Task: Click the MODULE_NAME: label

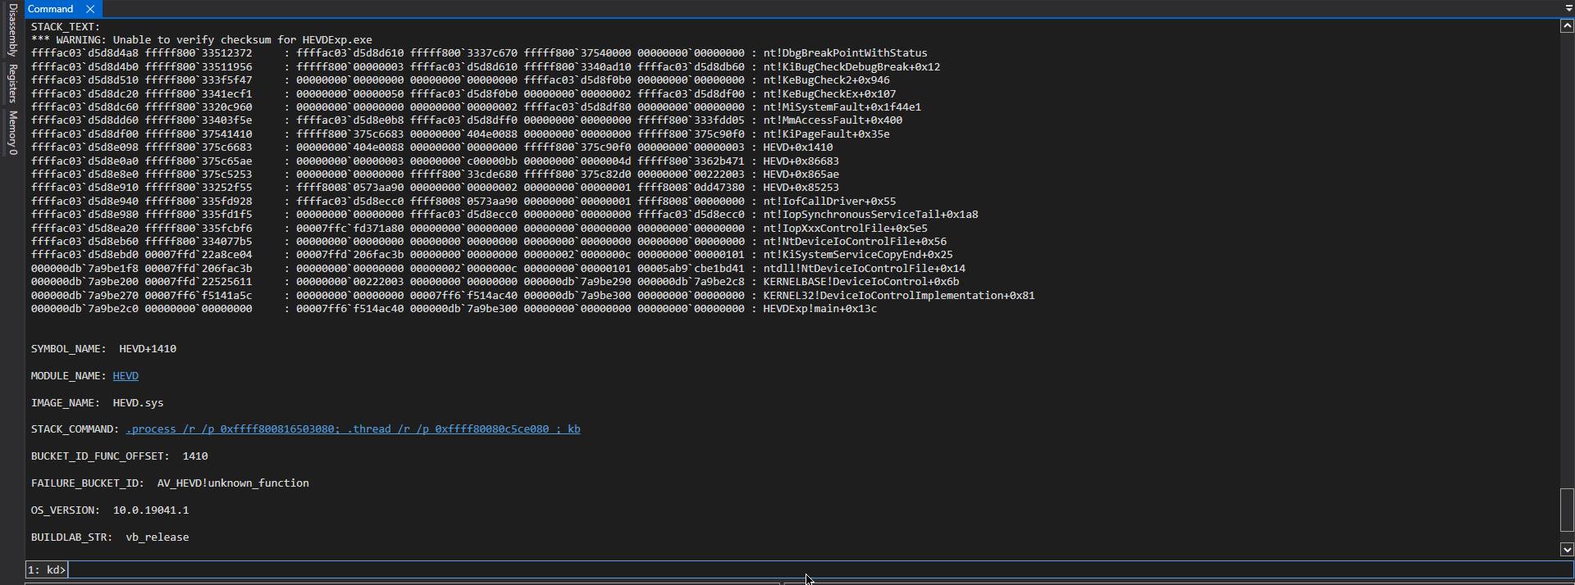Action: click(x=69, y=376)
